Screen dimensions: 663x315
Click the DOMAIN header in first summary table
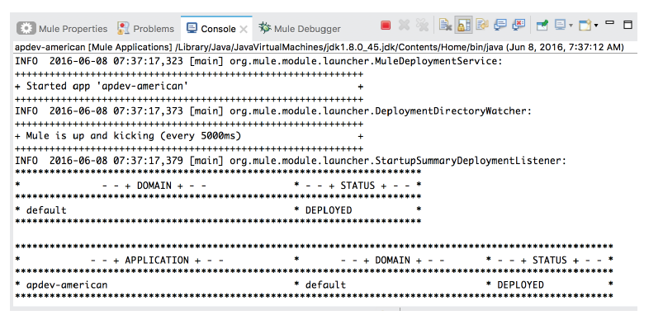click(x=154, y=186)
